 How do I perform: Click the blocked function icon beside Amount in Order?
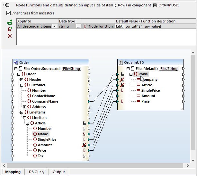[x=84, y=145]
